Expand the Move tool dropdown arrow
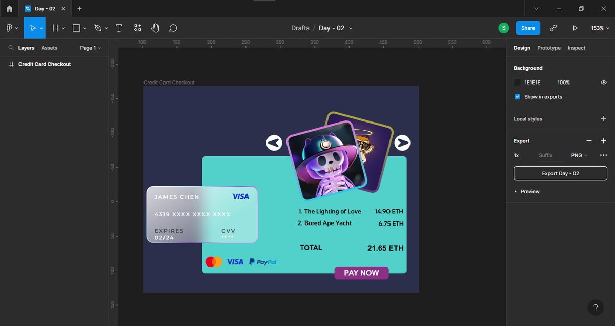This screenshot has width=615, height=326. (41, 28)
